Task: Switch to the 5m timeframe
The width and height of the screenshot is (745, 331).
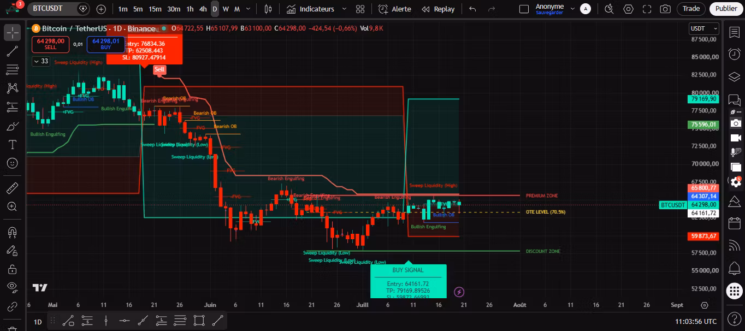Action: (138, 9)
